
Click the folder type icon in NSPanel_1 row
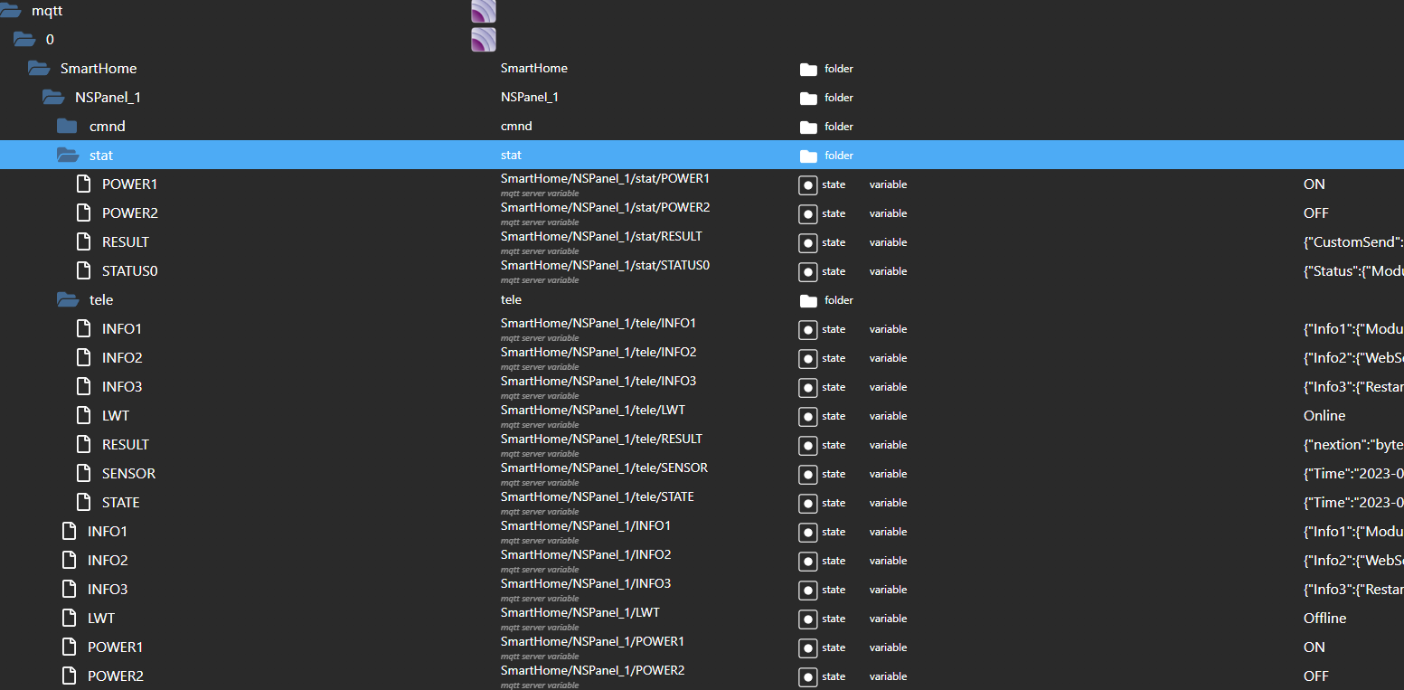coord(808,98)
